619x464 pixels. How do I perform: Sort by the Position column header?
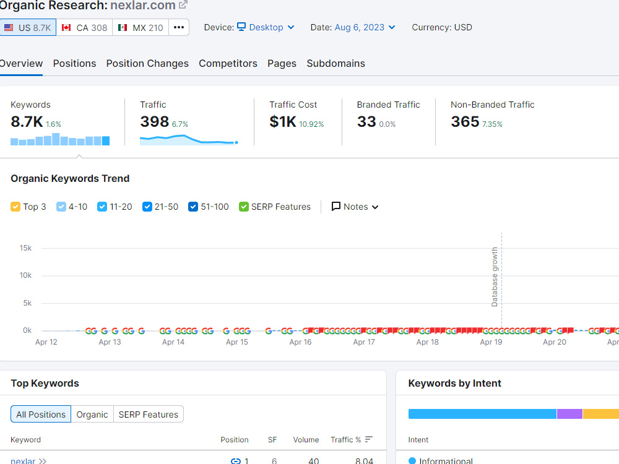tap(235, 439)
